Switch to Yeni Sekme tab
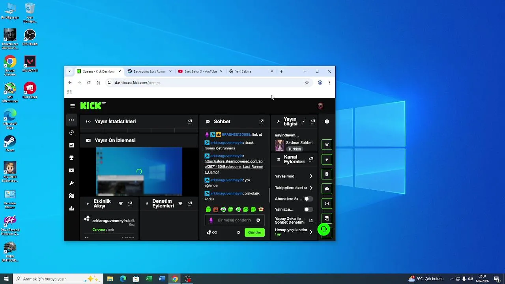Screen dimensions: 505x284 251,71
